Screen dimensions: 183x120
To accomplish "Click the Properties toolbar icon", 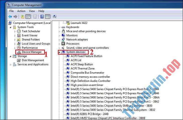I will pos(35,17).
